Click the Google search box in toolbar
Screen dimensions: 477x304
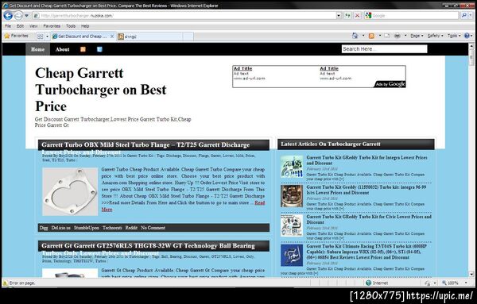411,16
